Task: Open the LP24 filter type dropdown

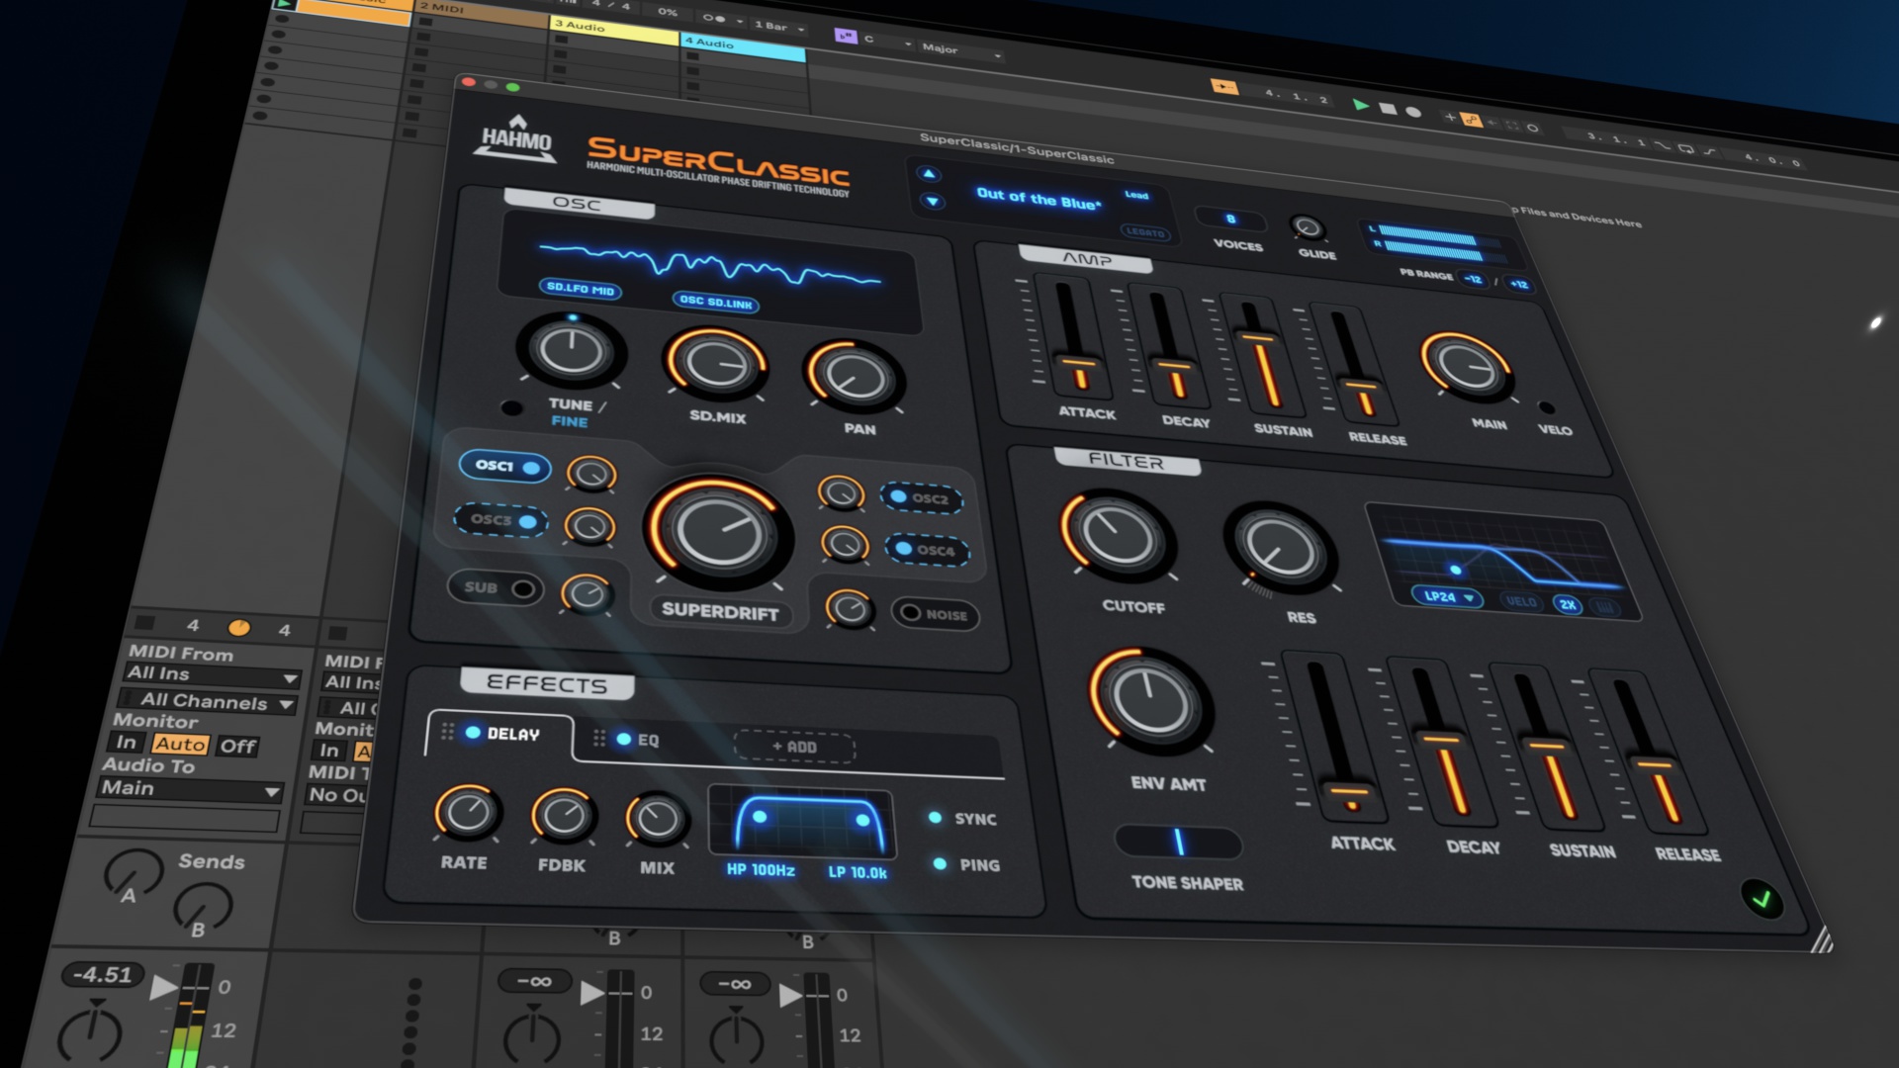Action: coord(1447,596)
